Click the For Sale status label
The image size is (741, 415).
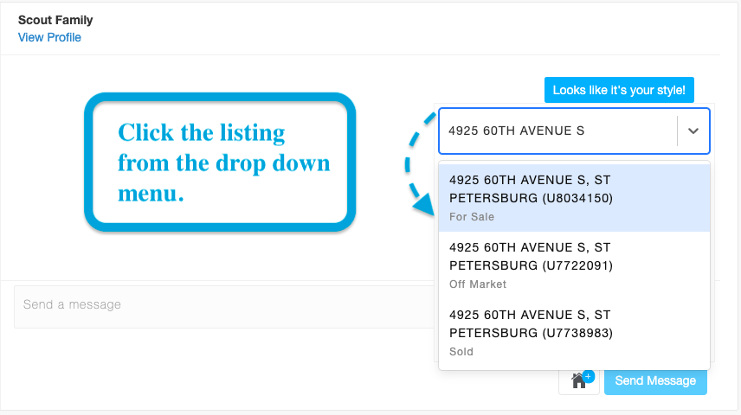[472, 217]
